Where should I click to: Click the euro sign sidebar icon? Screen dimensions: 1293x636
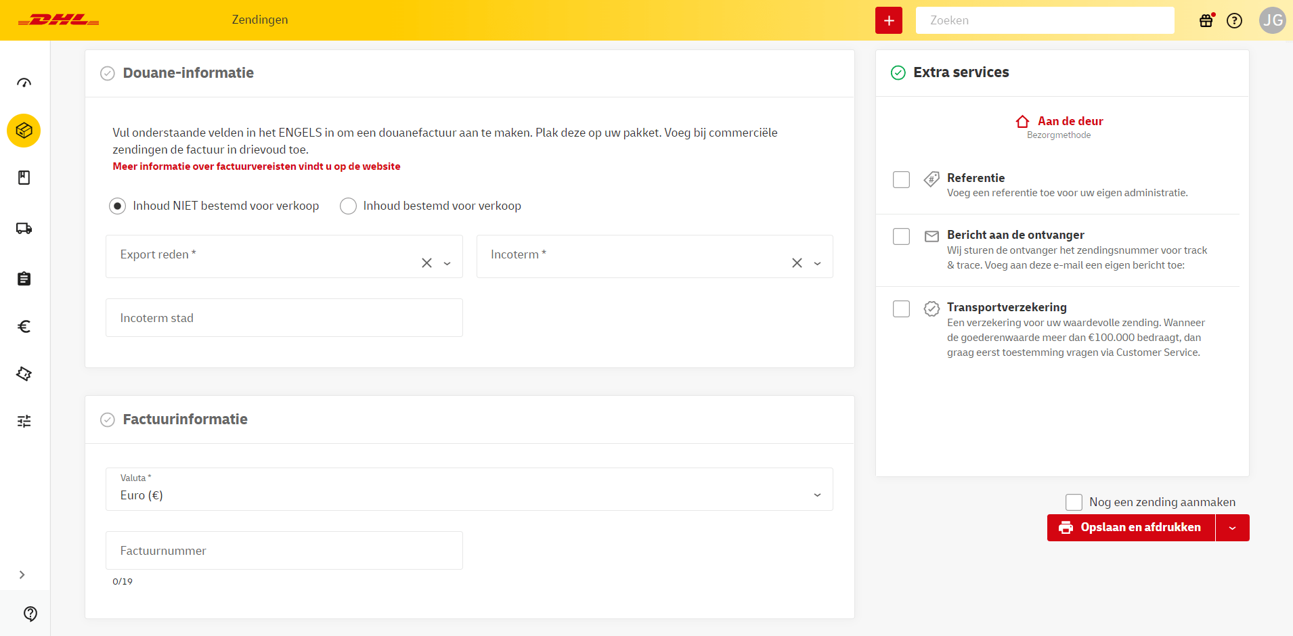(24, 327)
